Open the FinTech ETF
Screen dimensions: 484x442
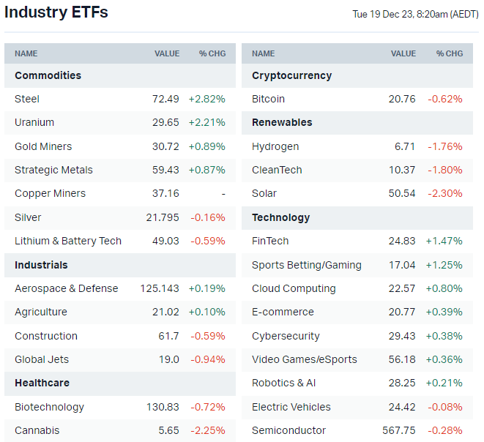click(x=270, y=241)
